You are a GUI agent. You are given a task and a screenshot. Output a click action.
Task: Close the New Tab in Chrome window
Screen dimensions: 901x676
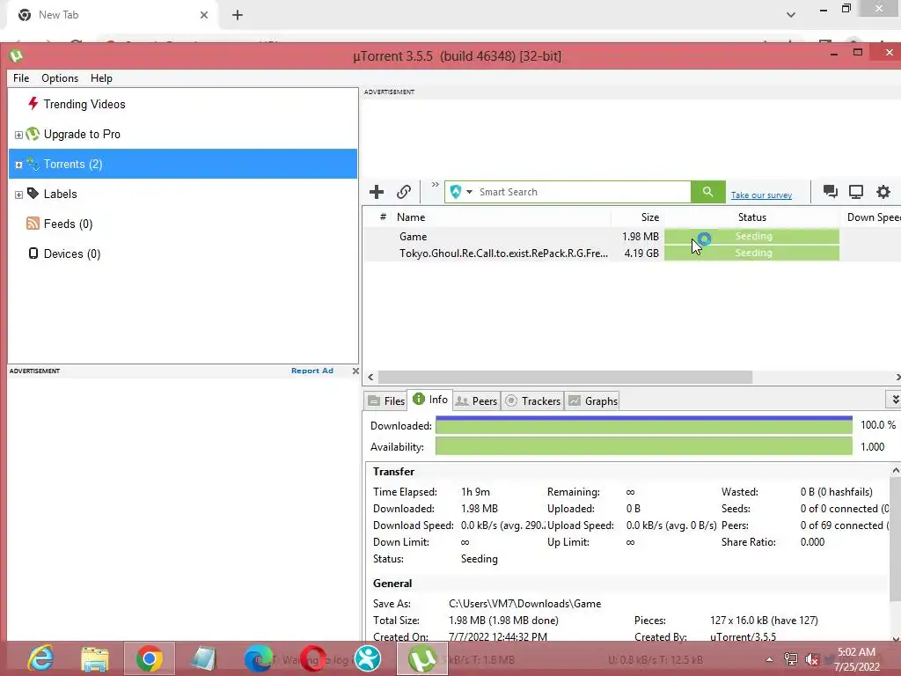coord(204,15)
